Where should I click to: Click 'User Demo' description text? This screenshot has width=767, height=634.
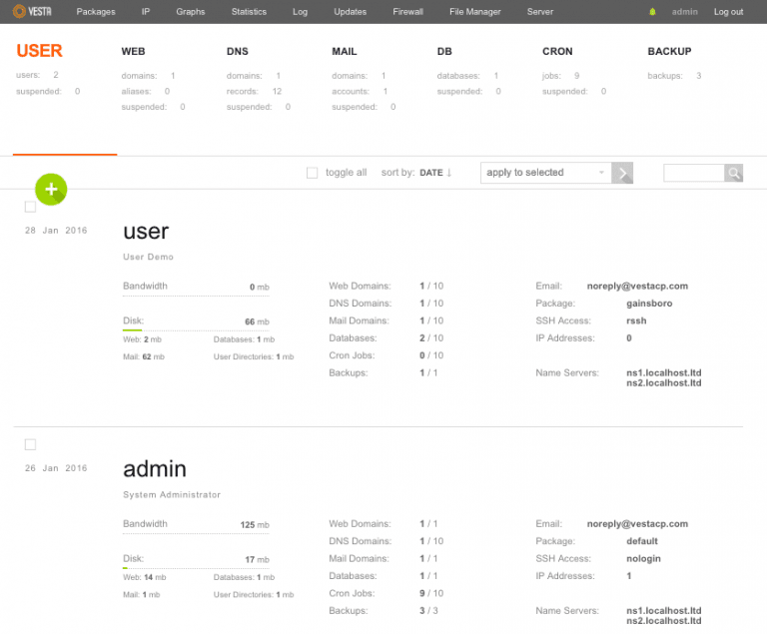(x=148, y=257)
